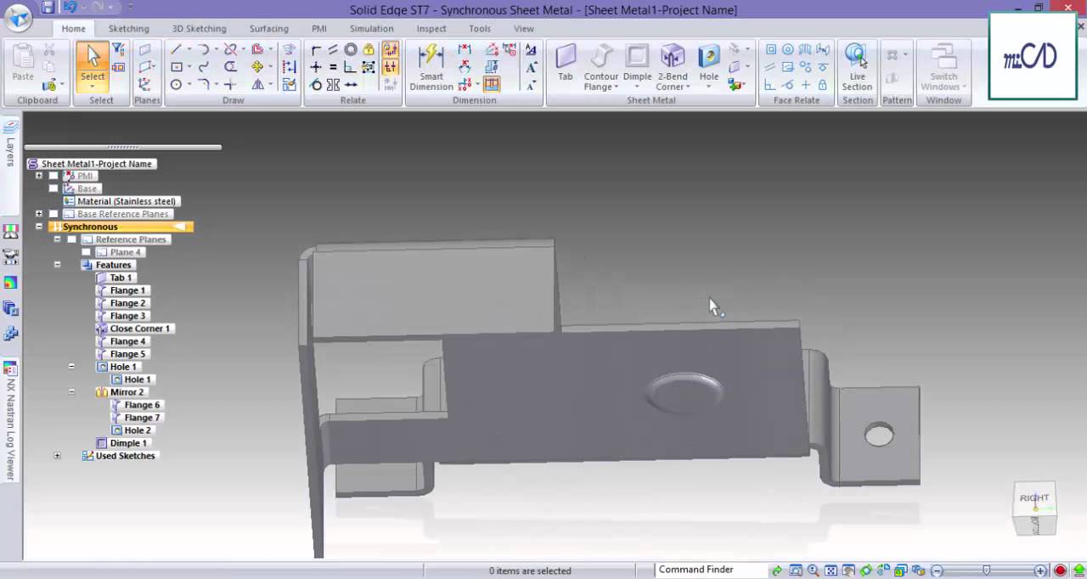Select the Tab sheet metal tool
This screenshot has width=1087, height=579.
tap(566, 63)
